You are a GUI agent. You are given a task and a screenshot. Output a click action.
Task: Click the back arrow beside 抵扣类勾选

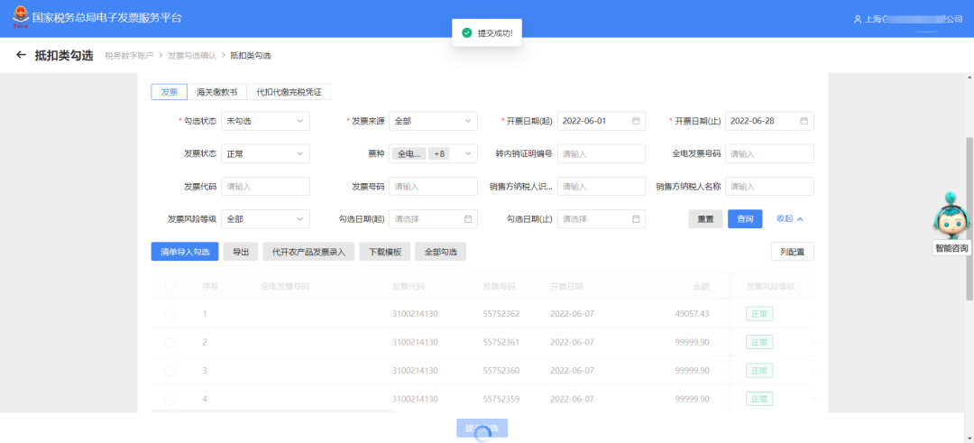(21, 55)
